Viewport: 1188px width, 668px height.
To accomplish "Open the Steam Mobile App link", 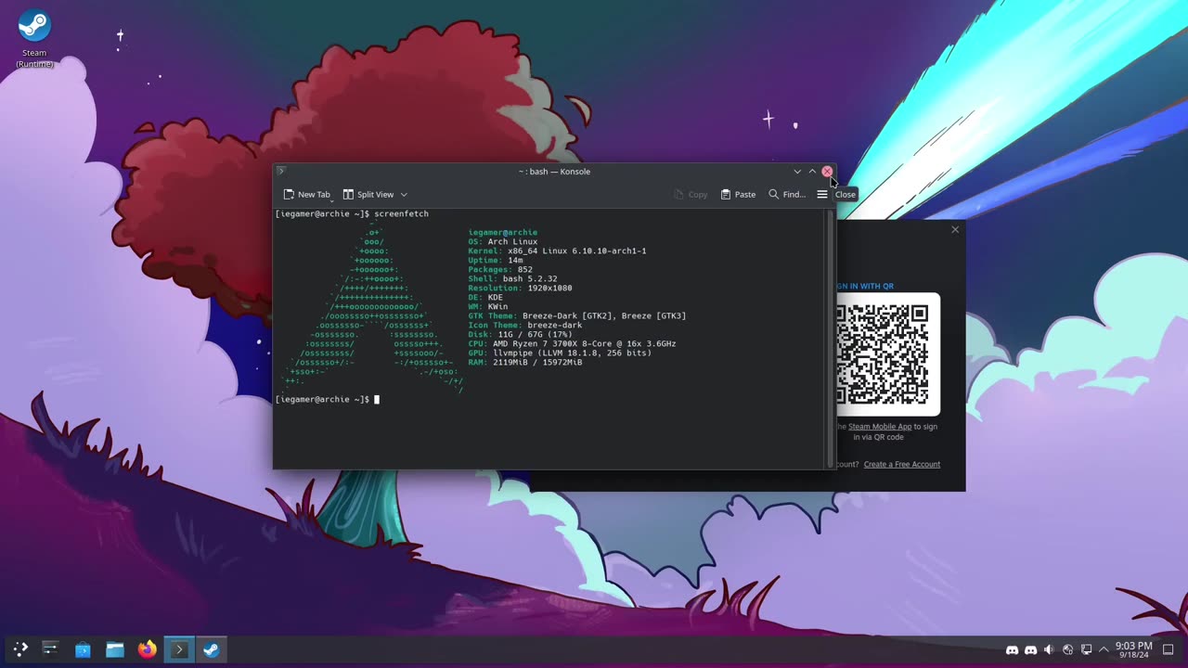I will click(879, 427).
